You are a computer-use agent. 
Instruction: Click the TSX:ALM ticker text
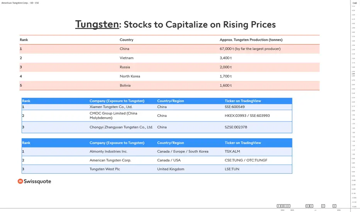[x=233, y=151]
